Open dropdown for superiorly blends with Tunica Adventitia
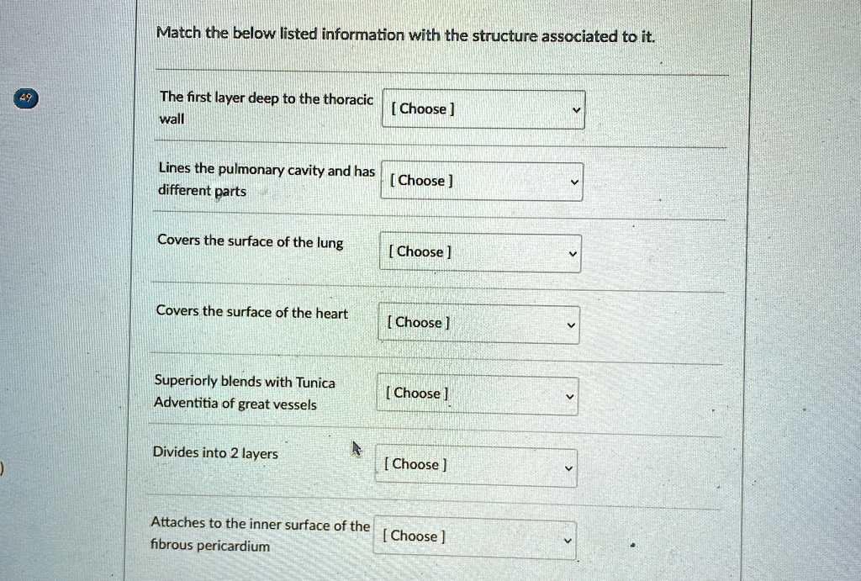This screenshot has height=581, width=861. [478, 395]
